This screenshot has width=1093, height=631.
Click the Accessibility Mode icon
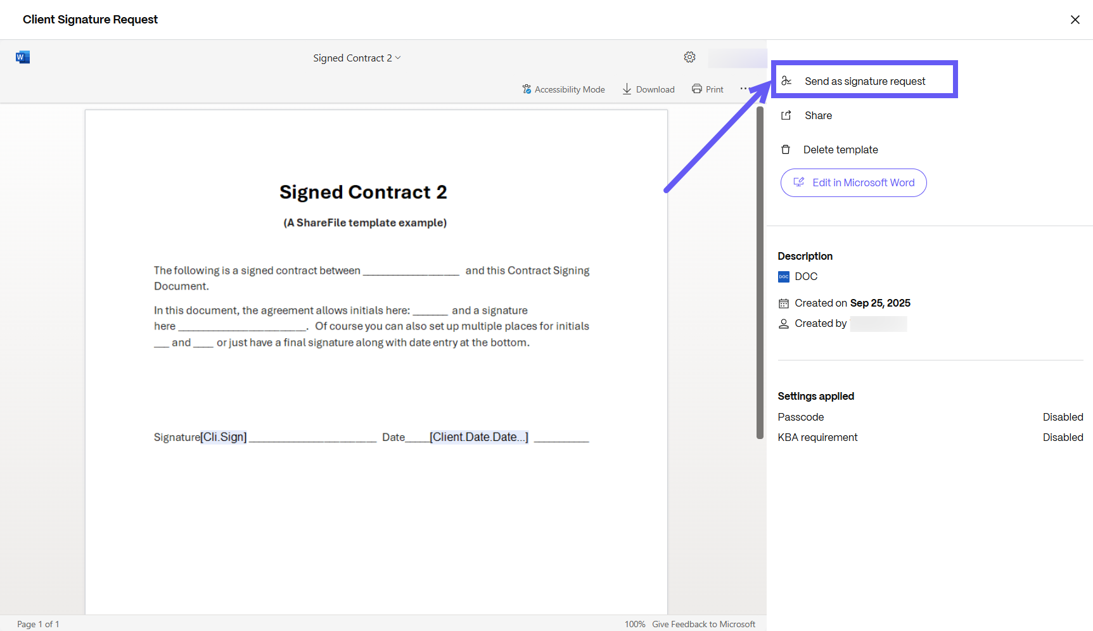[527, 89]
